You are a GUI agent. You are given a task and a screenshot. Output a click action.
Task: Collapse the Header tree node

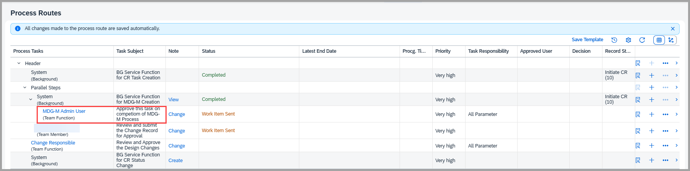coord(19,63)
